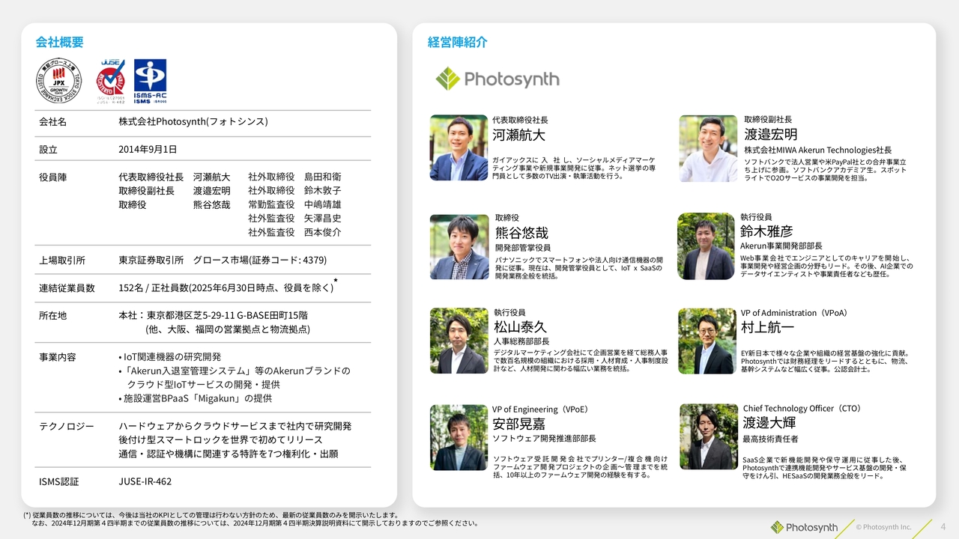This screenshot has height=539, width=959.
Task: Click 常勤監査役 中嶋靖雄 entry
Action: click(x=294, y=204)
